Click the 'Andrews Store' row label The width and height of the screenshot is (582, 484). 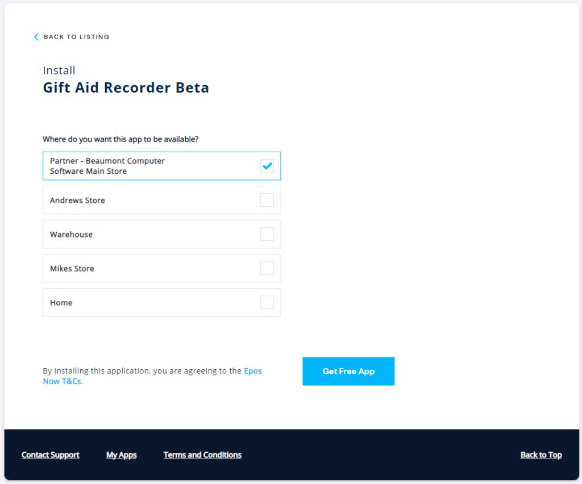pyautogui.click(x=77, y=201)
